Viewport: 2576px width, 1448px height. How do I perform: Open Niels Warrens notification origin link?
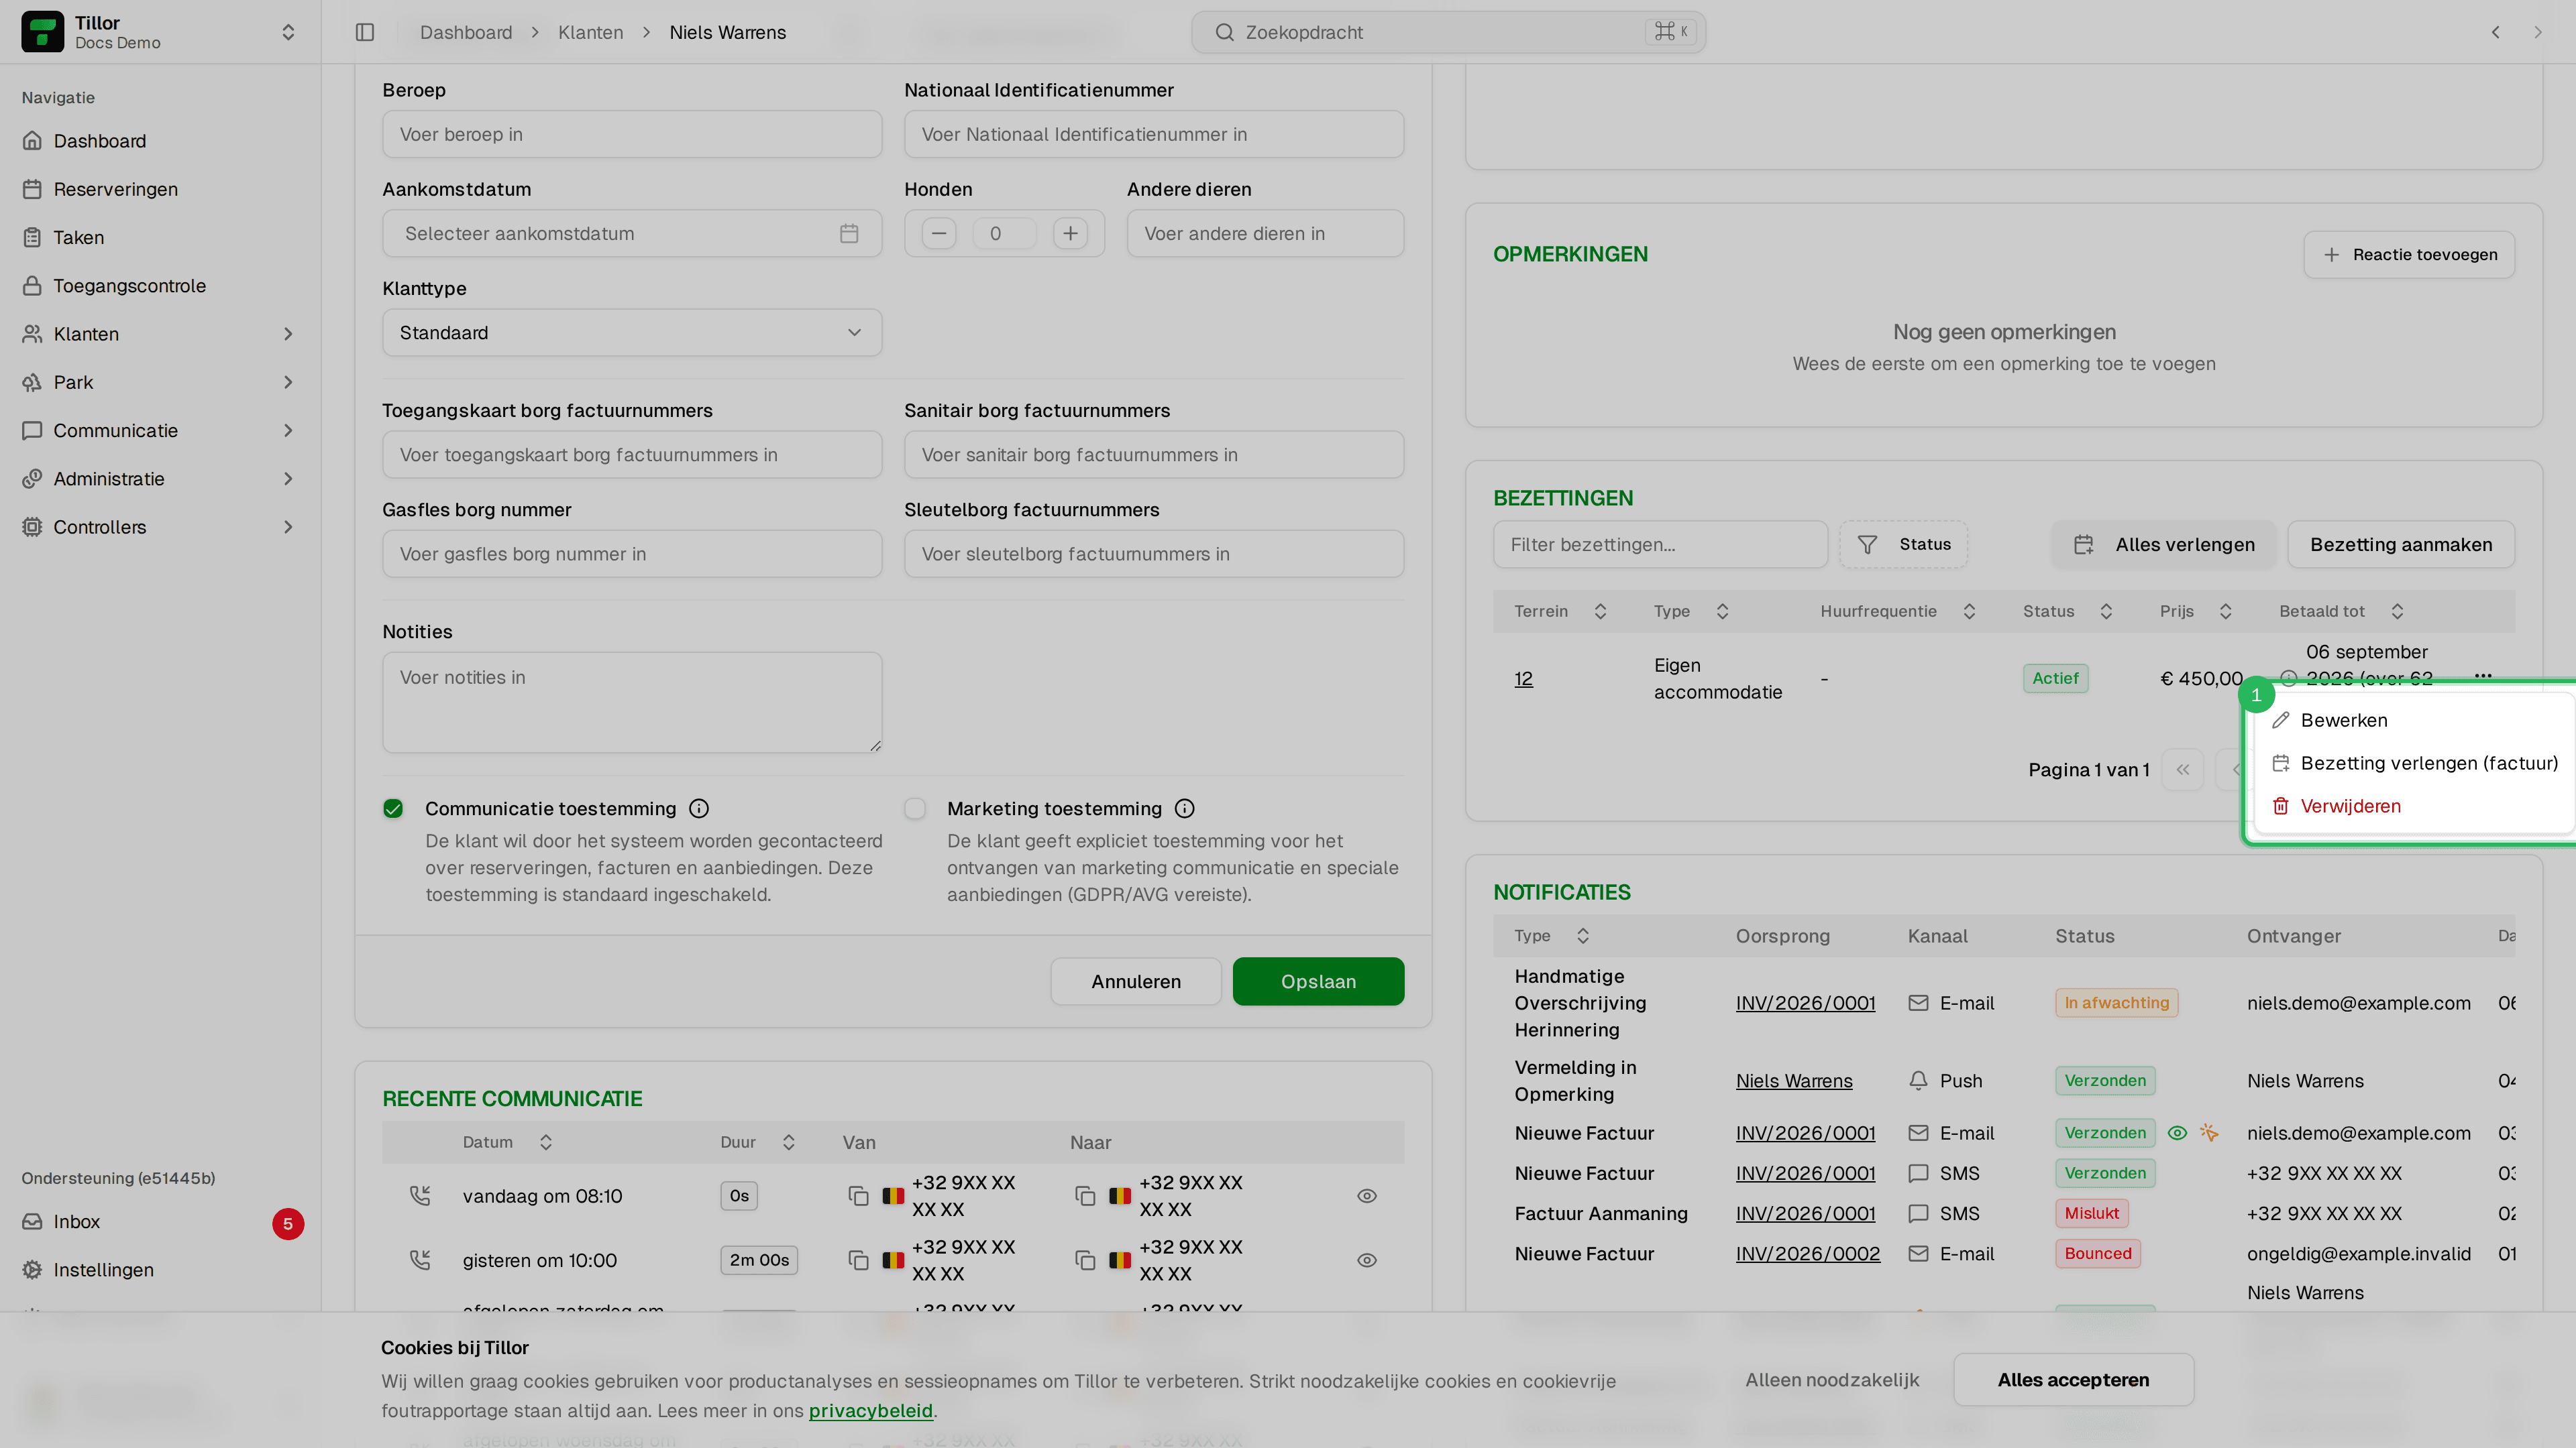click(x=1794, y=1081)
